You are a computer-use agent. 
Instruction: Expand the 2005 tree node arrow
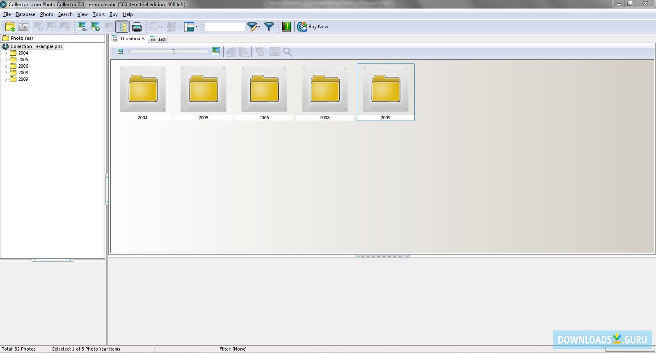(6, 59)
